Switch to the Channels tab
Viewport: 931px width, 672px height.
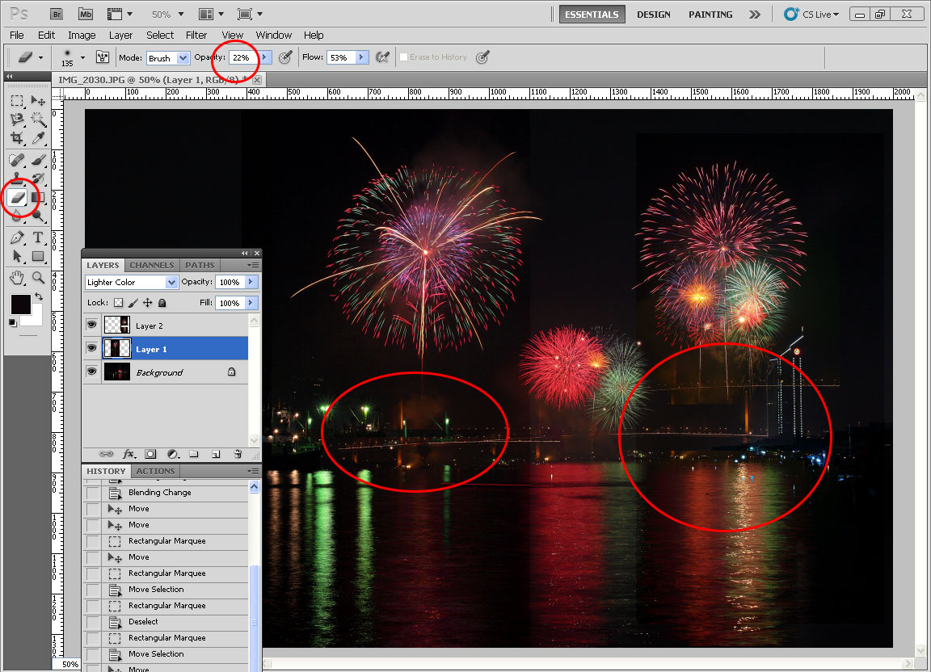coord(152,265)
